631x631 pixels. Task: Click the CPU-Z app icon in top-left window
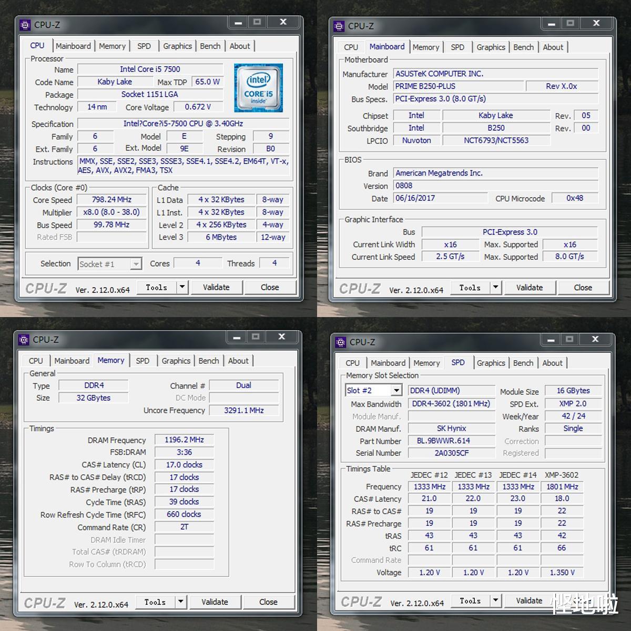coord(25,25)
